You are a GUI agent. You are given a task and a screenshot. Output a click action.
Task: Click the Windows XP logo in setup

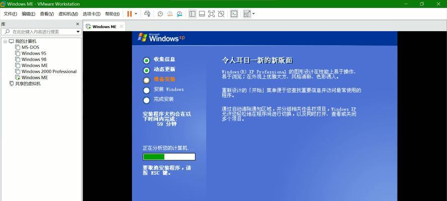coord(161,37)
